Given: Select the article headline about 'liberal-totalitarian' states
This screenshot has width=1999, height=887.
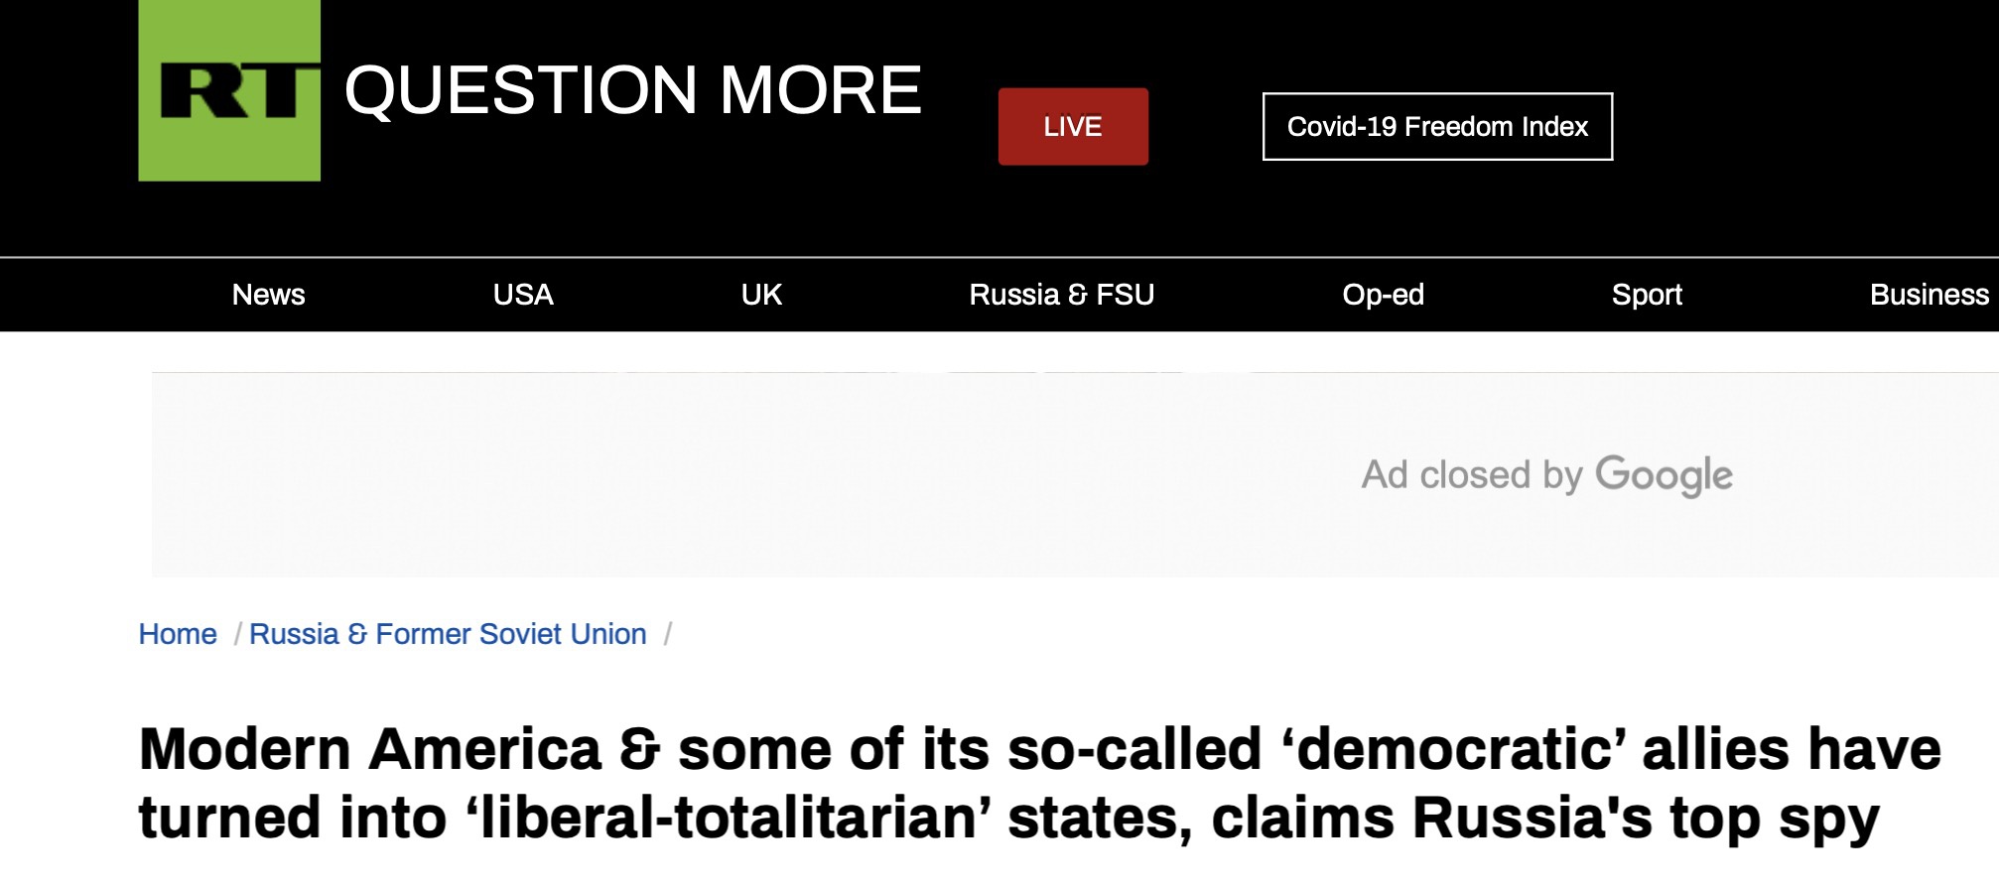Looking at the screenshot, I should (x=1039, y=783).
